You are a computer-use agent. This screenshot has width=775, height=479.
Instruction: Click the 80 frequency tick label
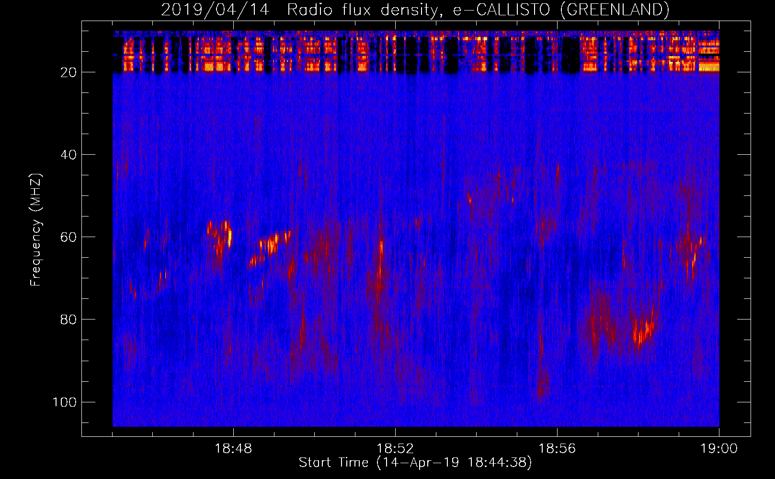click(68, 319)
